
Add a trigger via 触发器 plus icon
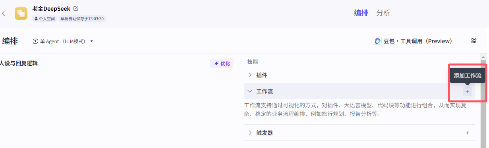coord(468,133)
